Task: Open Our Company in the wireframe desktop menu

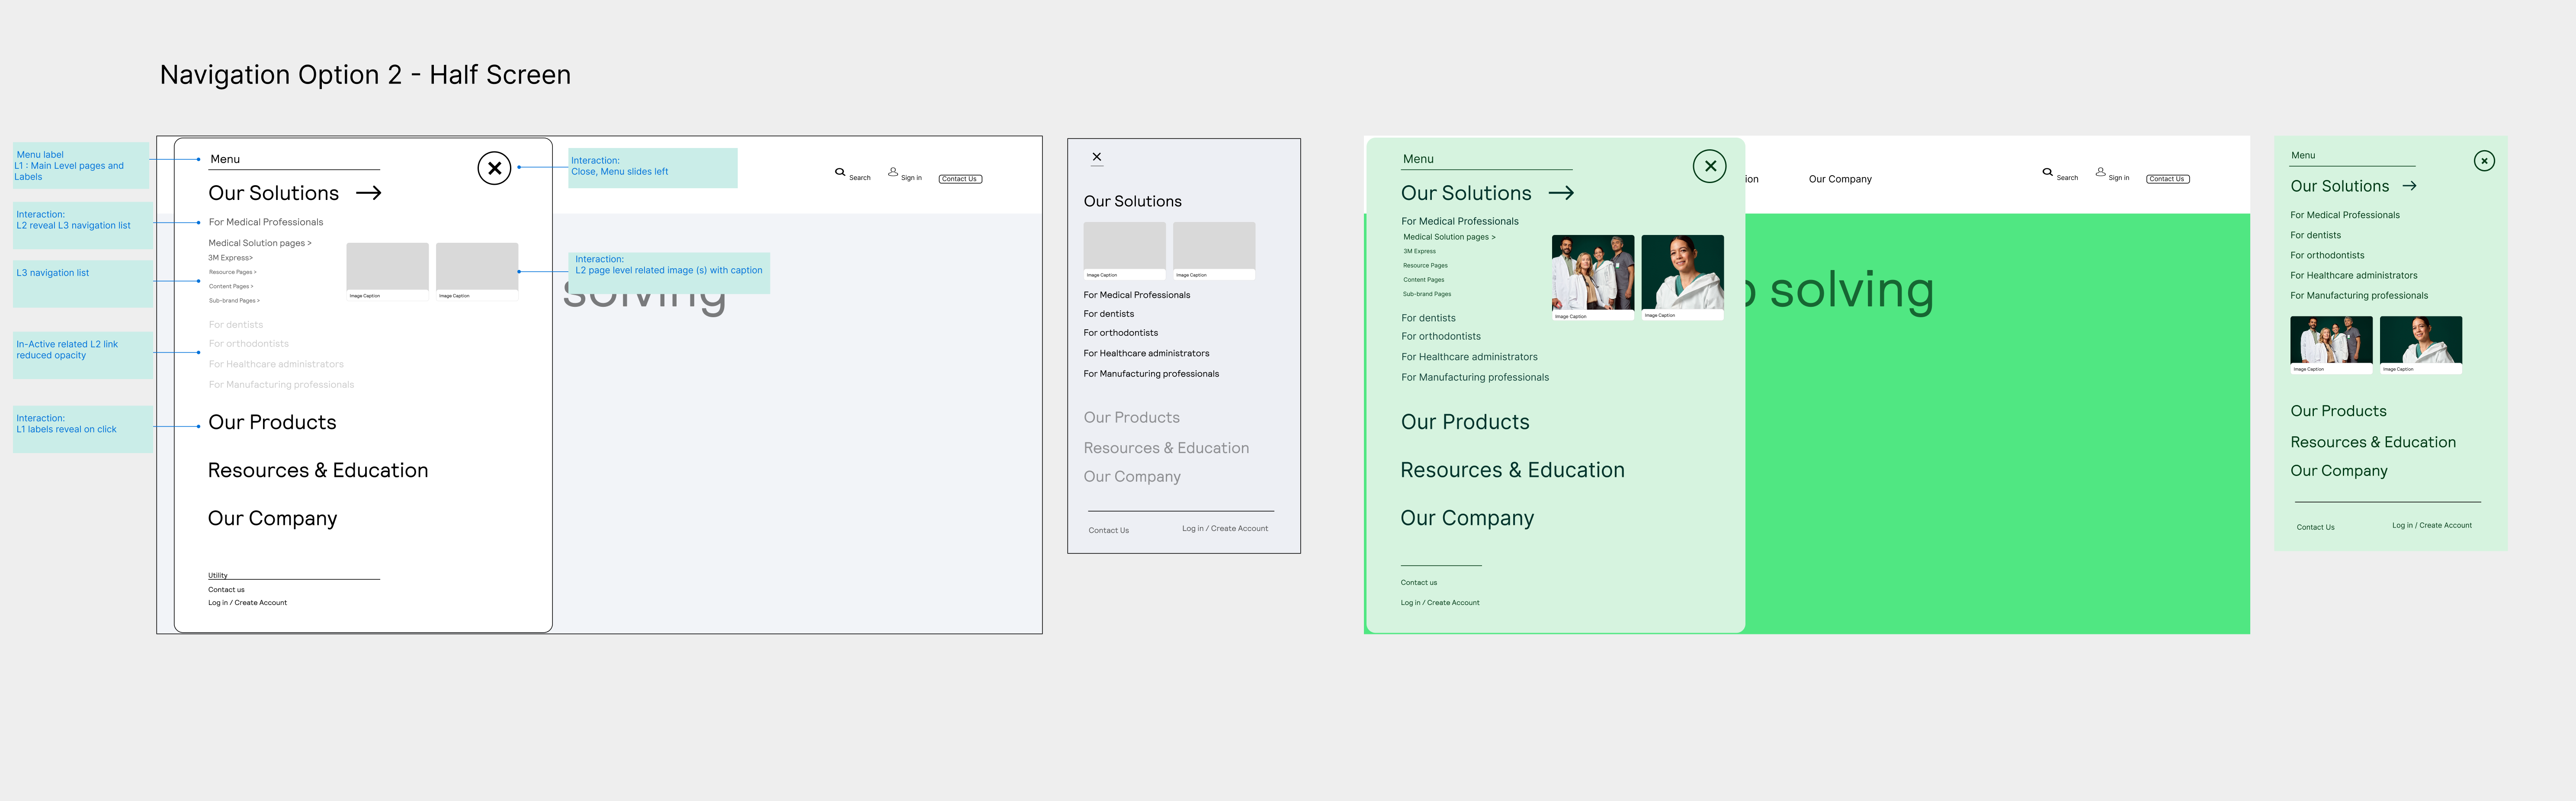Action: pos(272,518)
